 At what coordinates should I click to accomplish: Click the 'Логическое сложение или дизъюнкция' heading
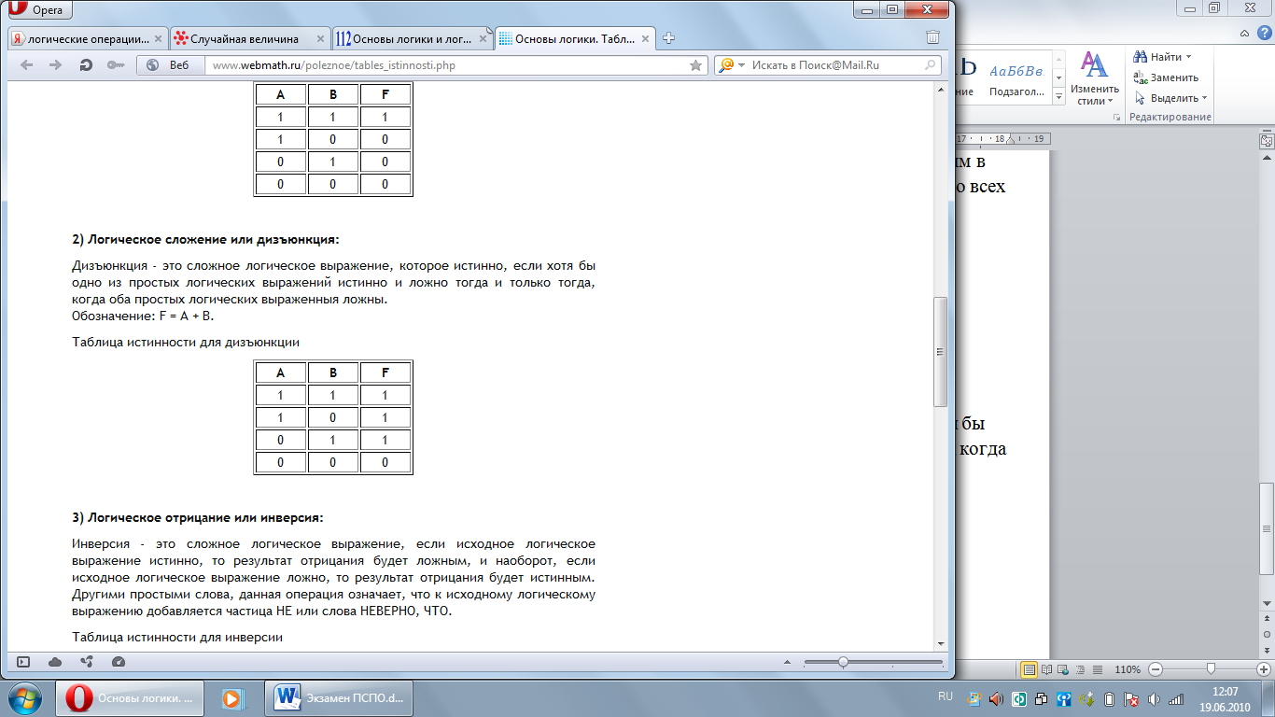[x=205, y=239]
